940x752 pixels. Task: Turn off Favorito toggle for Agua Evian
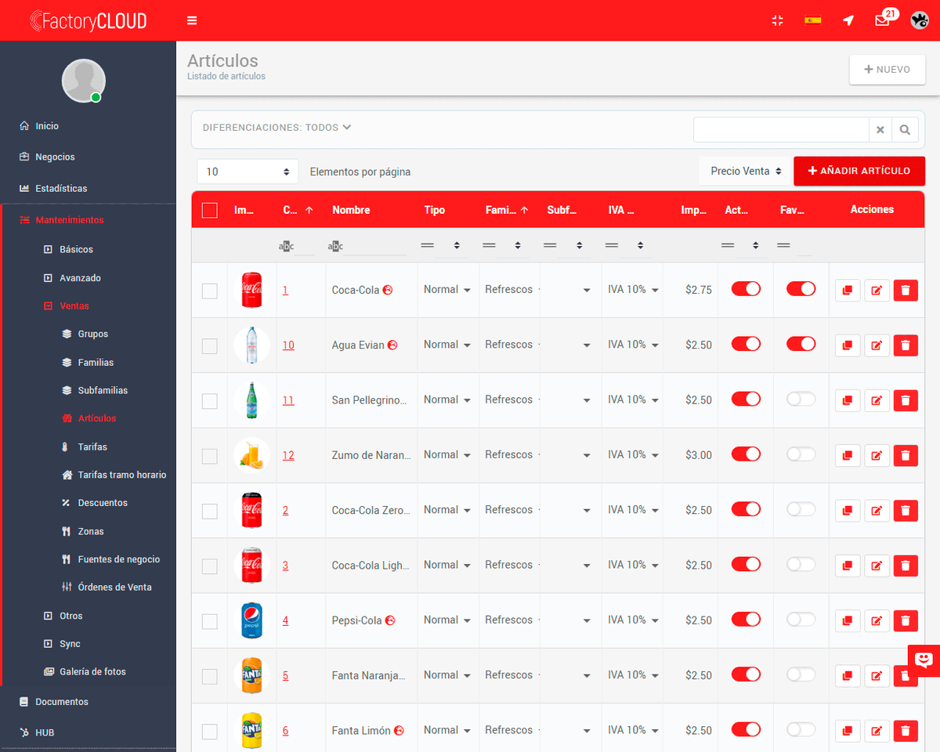tap(801, 344)
